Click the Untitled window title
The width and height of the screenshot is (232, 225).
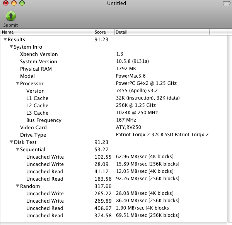tap(117, 3)
